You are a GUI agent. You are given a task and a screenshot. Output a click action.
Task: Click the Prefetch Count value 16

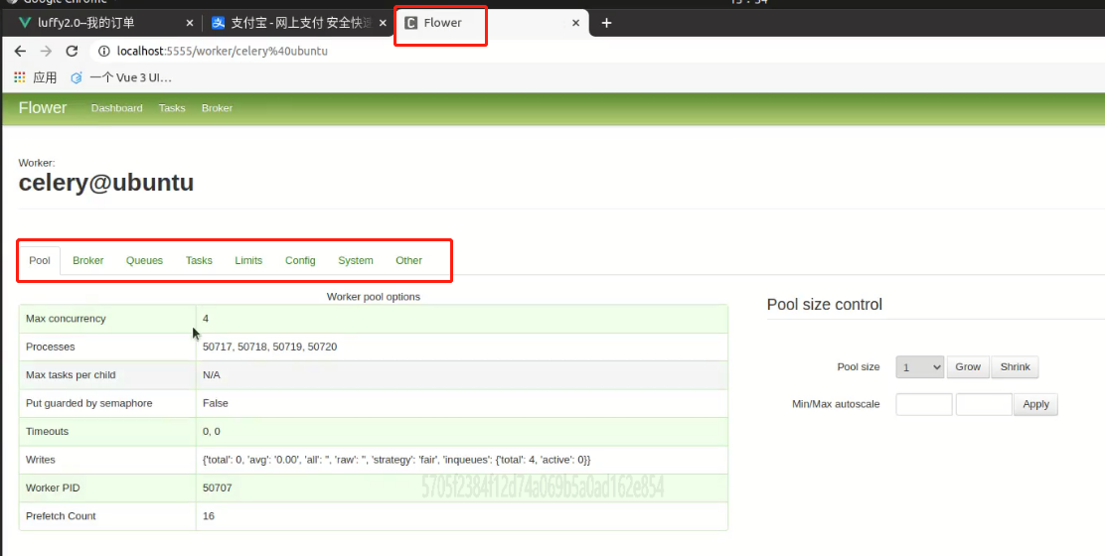(209, 515)
